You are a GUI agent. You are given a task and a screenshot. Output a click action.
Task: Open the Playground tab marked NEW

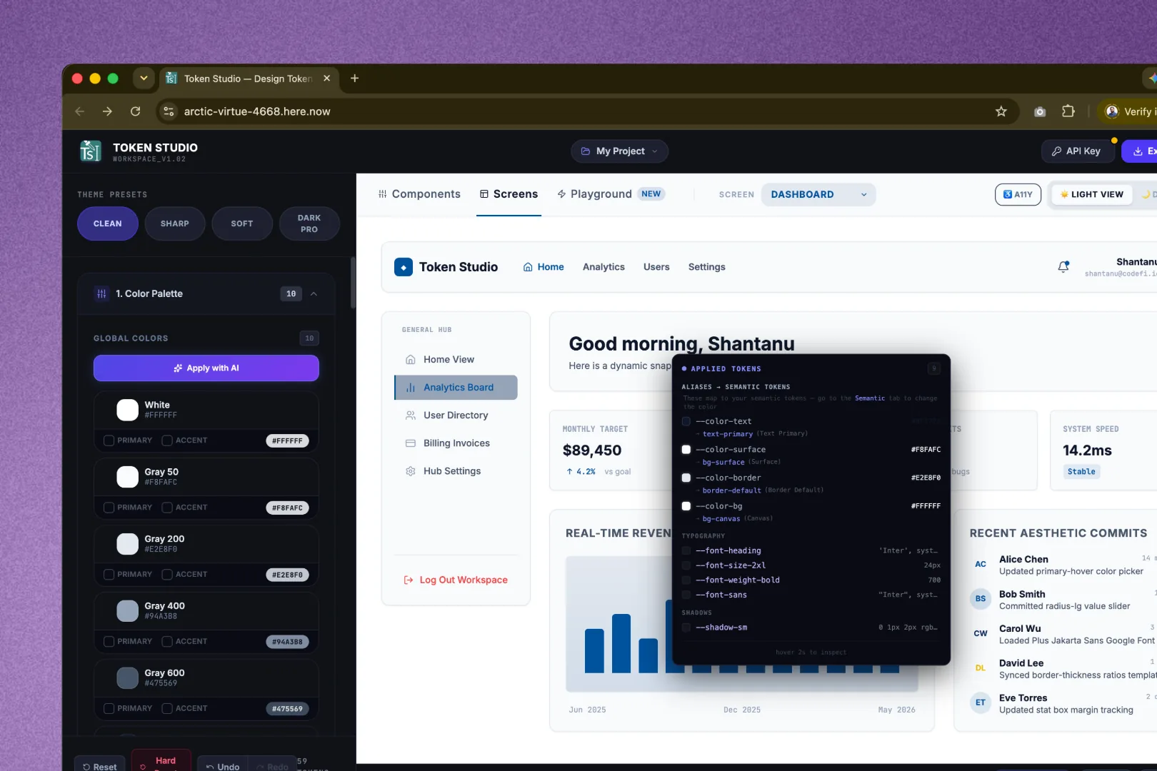pos(611,194)
